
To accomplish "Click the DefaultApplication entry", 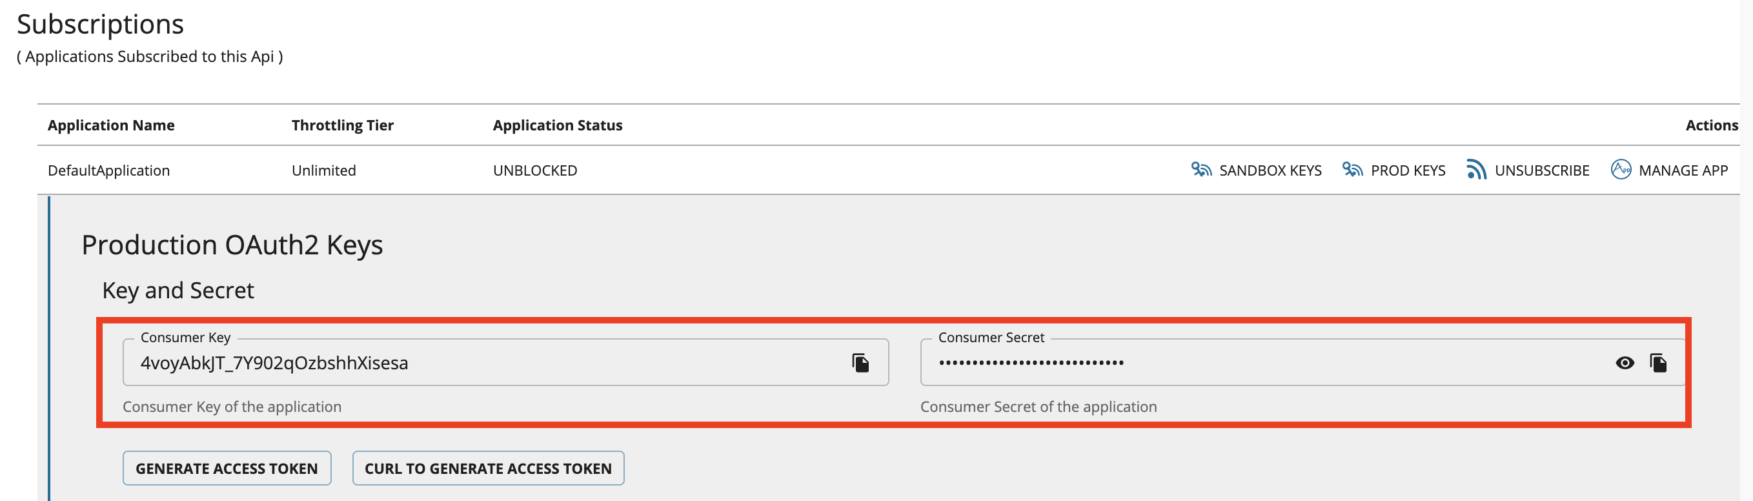I will click(x=109, y=170).
